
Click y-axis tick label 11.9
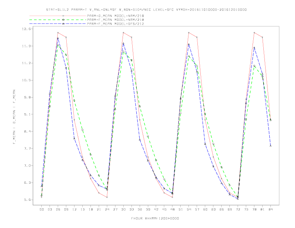26,46
